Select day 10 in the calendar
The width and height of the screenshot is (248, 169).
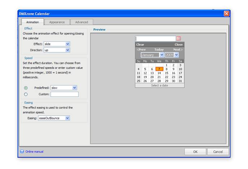(x=180, y=69)
